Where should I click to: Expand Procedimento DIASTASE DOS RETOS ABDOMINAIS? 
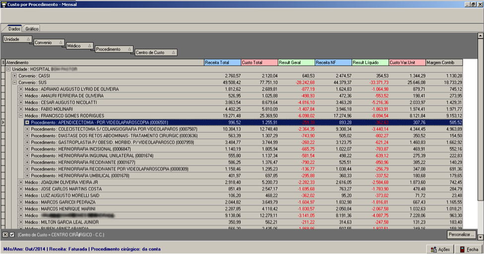[x=27, y=136]
